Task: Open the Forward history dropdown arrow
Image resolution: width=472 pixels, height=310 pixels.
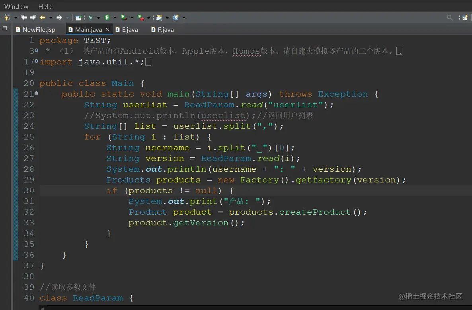Action: [x=67, y=17]
